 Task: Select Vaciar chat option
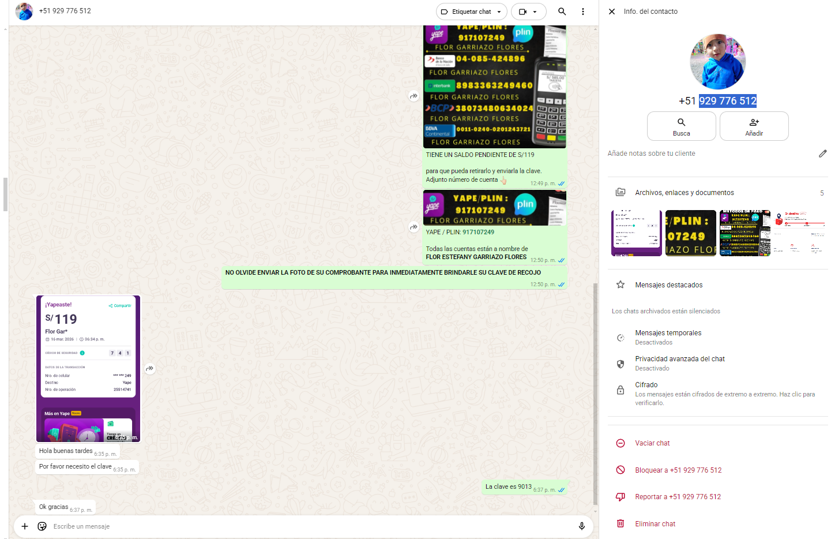click(x=652, y=443)
